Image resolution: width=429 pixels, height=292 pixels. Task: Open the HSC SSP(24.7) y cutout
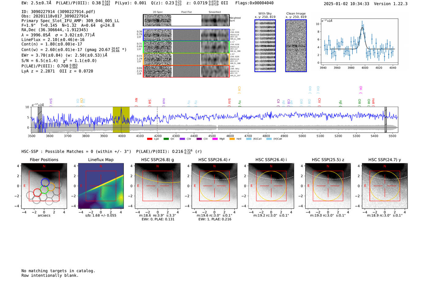[x=385, y=186]
